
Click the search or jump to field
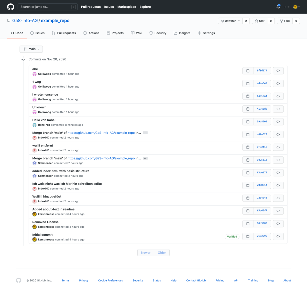(47, 7)
